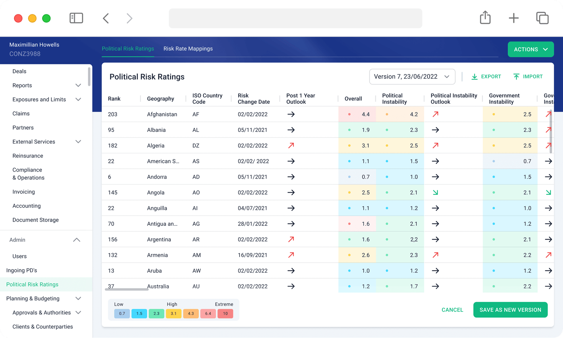This screenshot has height=338, width=563.
Task: Expand Approvals & Authorities chevron
Action: tap(78, 313)
